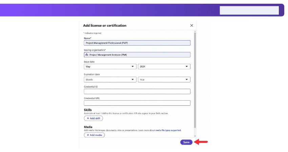Viewport: 288px width, 152px height.
Task: Click the 'Issue date' label
Action: [x=89, y=62]
